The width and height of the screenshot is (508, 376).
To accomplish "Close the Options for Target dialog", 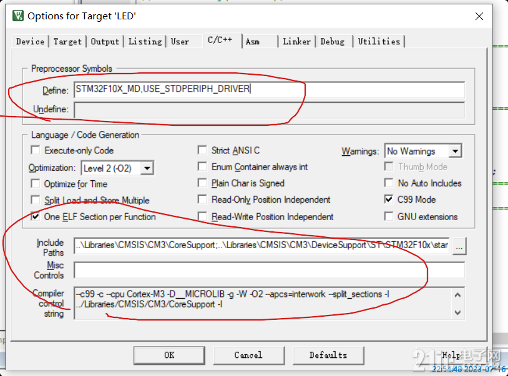I will click(479, 16).
